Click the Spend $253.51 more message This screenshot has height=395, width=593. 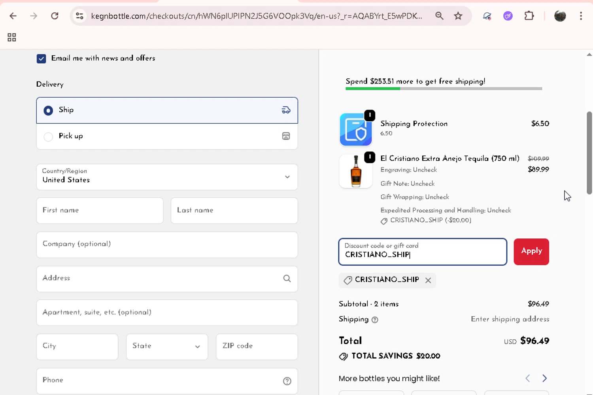point(415,81)
